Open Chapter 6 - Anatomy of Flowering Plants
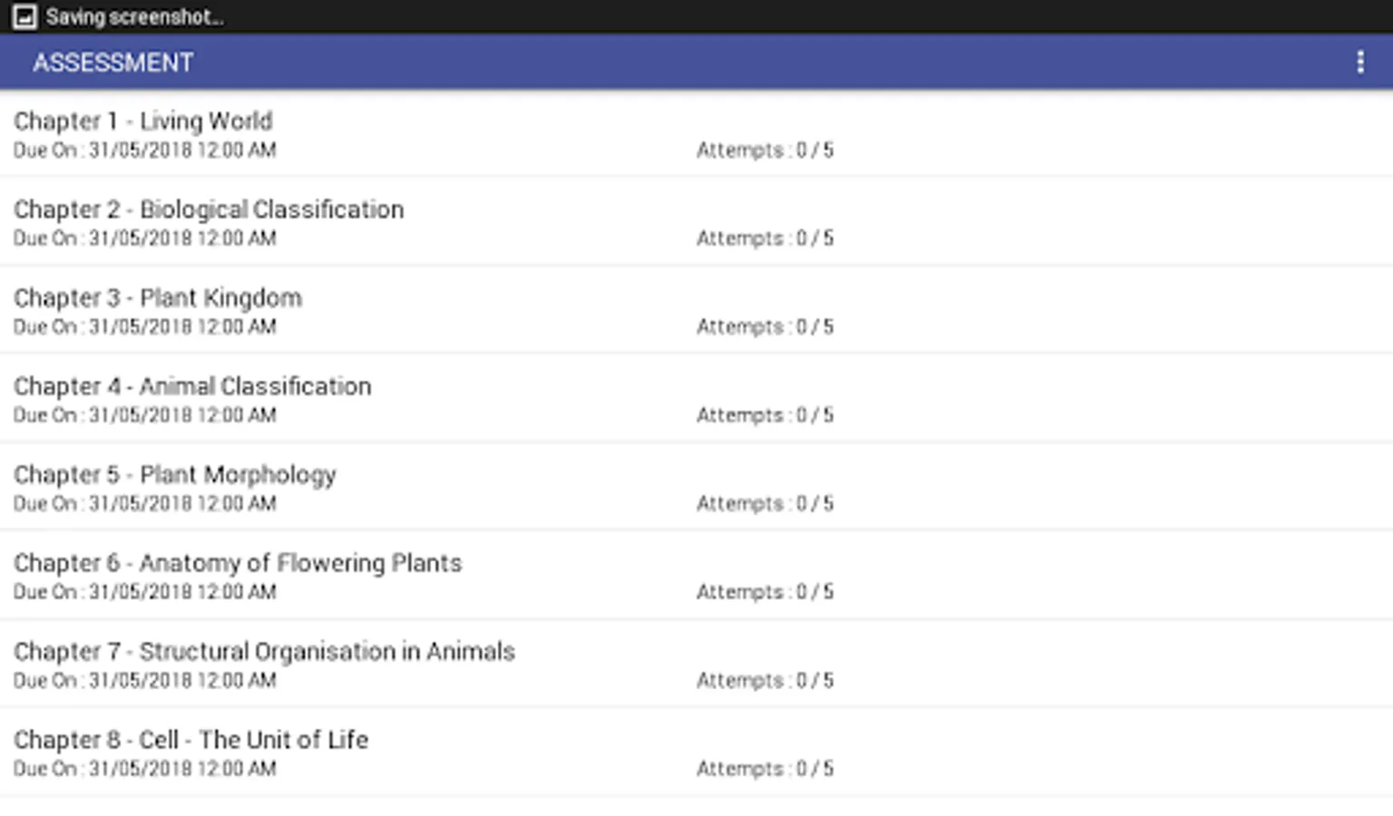Viewport: 1393px width, 816px height. [x=238, y=563]
